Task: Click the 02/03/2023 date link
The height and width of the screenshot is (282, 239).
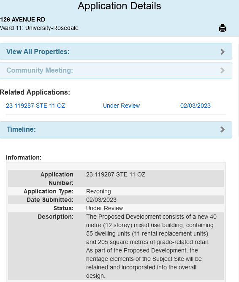Action: (x=196, y=106)
